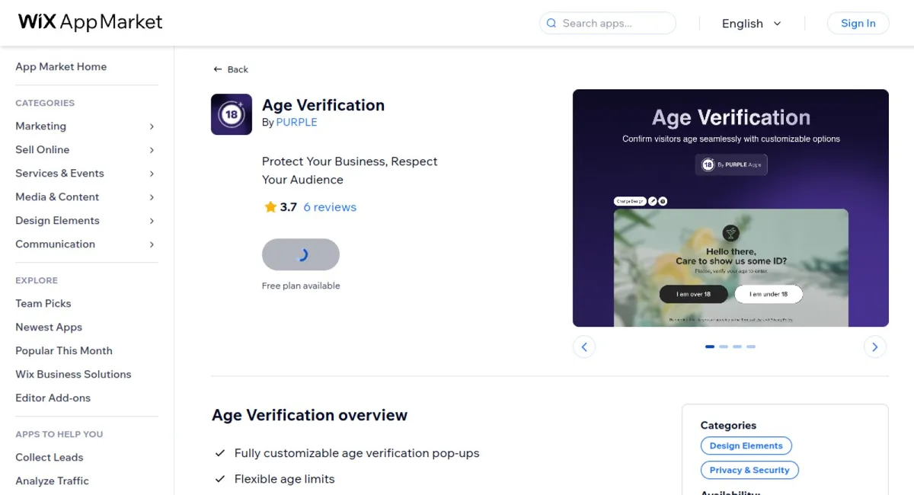
Task: Open Popular This Month in the sidebar
Action: (x=63, y=350)
